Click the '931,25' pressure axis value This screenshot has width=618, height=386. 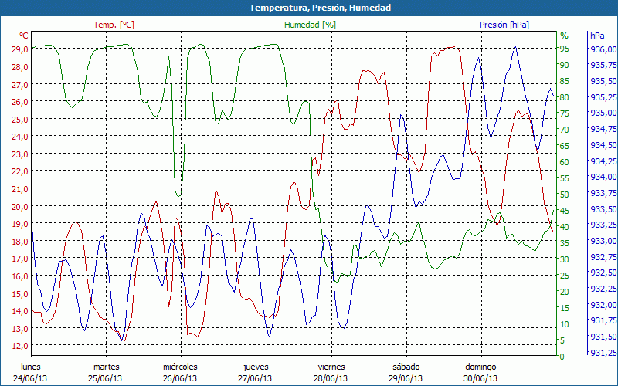(603, 353)
